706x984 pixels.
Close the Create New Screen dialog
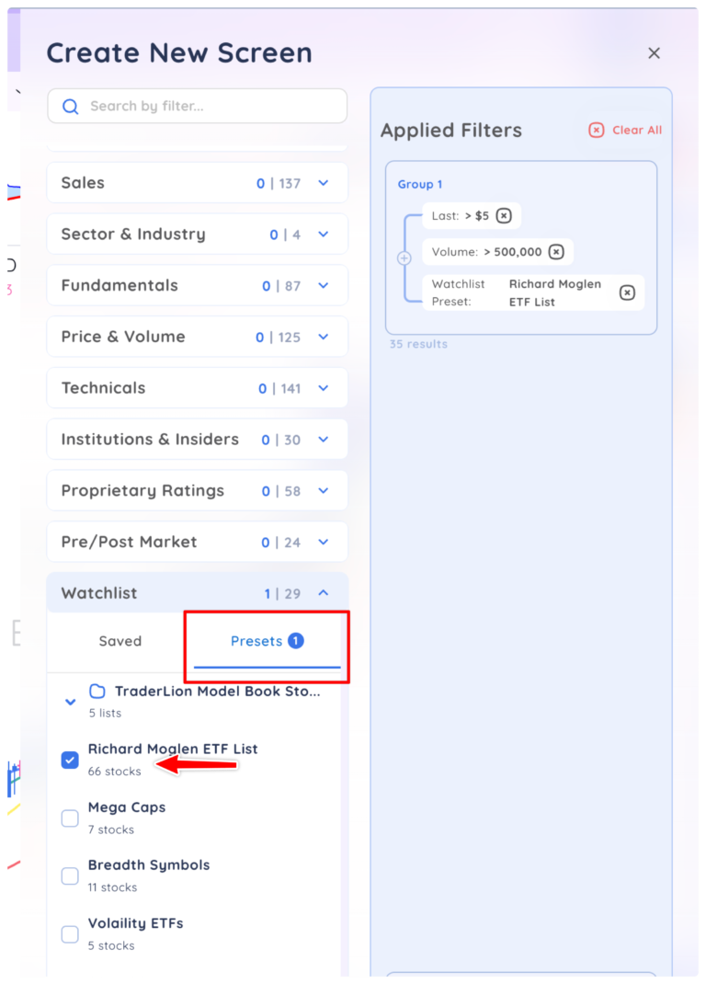pyautogui.click(x=654, y=53)
